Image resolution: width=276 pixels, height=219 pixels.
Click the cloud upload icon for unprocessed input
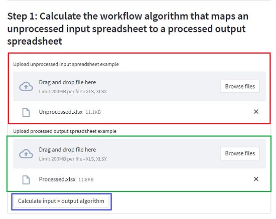(26, 86)
